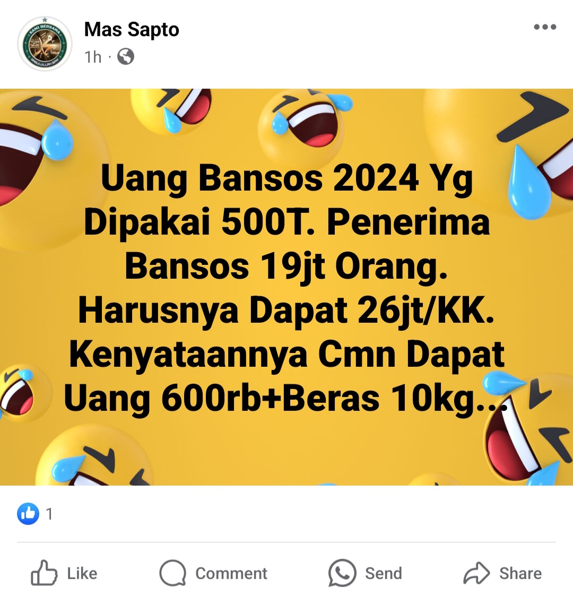Tap the Like button label
Viewport: 573px width, 603px height.
[x=82, y=573]
